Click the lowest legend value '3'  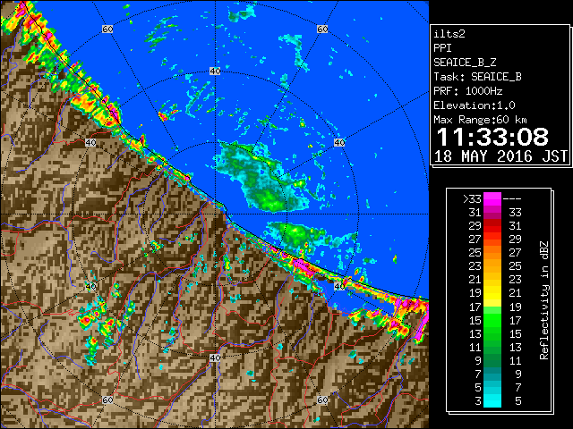point(478,401)
